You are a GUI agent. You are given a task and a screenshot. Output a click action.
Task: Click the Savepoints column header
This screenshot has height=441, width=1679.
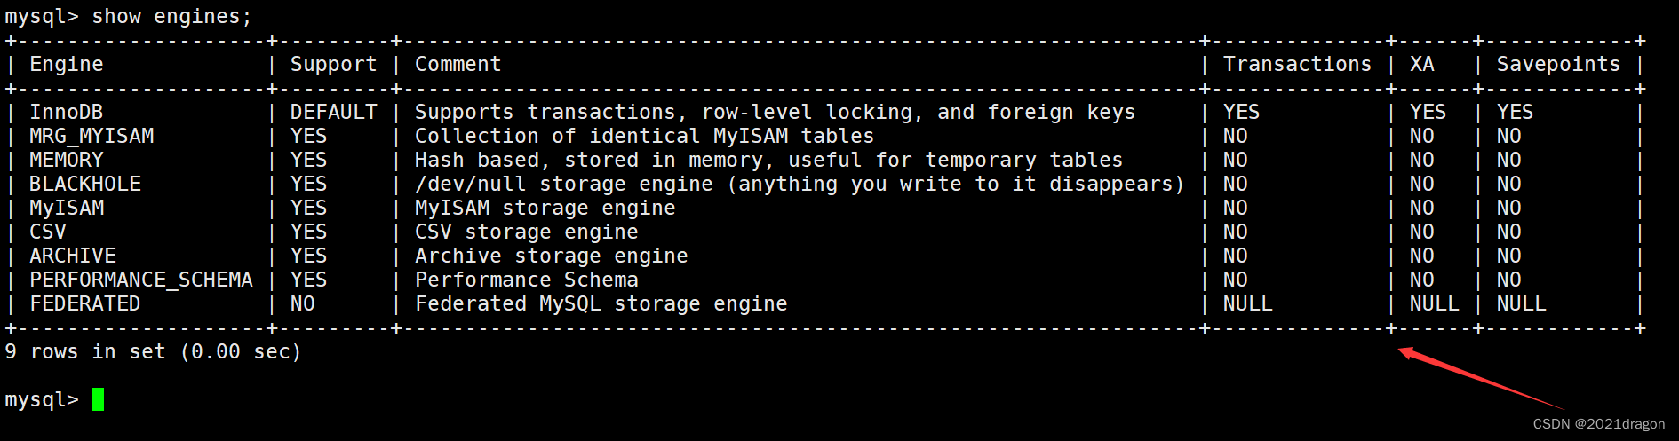click(x=1558, y=65)
